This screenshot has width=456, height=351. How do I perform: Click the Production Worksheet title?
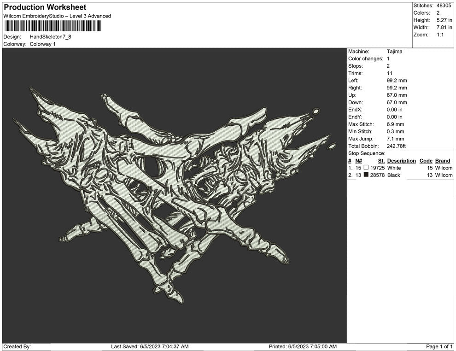click(x=45, y=7)
